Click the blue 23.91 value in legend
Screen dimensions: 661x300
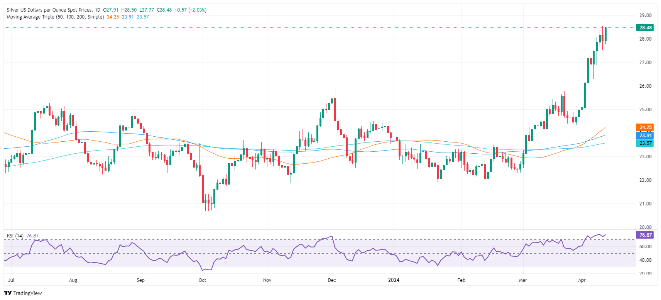click(x=128, y=17)
